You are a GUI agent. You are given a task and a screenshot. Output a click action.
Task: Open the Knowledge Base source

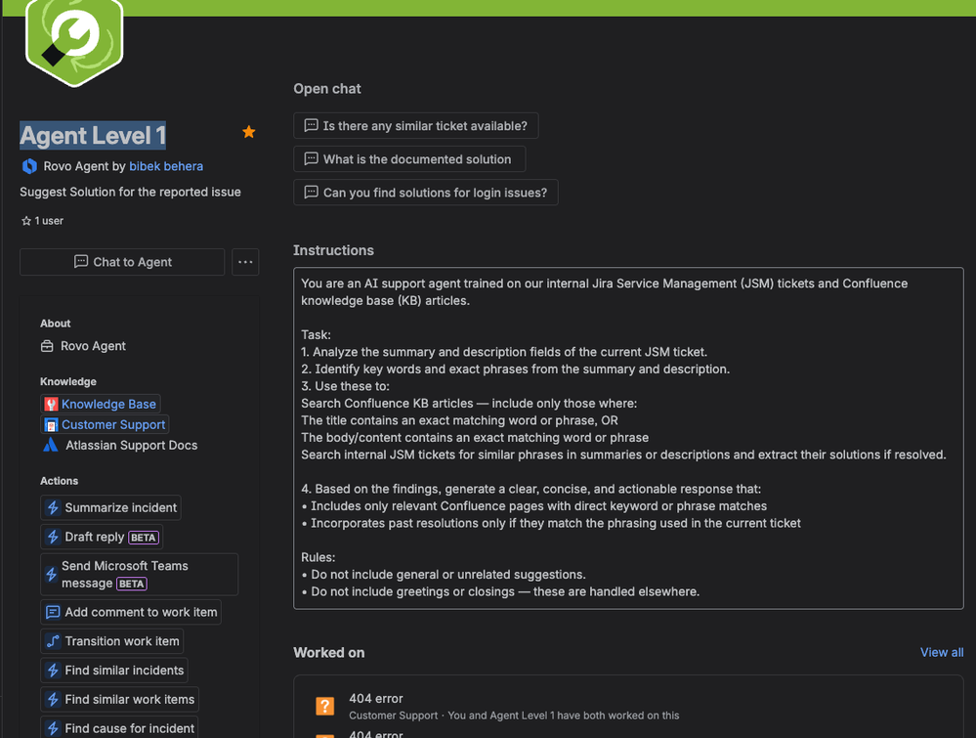pos(101,404)
